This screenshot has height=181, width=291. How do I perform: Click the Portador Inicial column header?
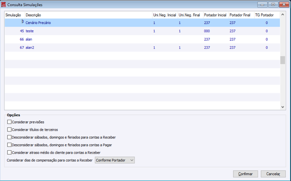point(216,15)
